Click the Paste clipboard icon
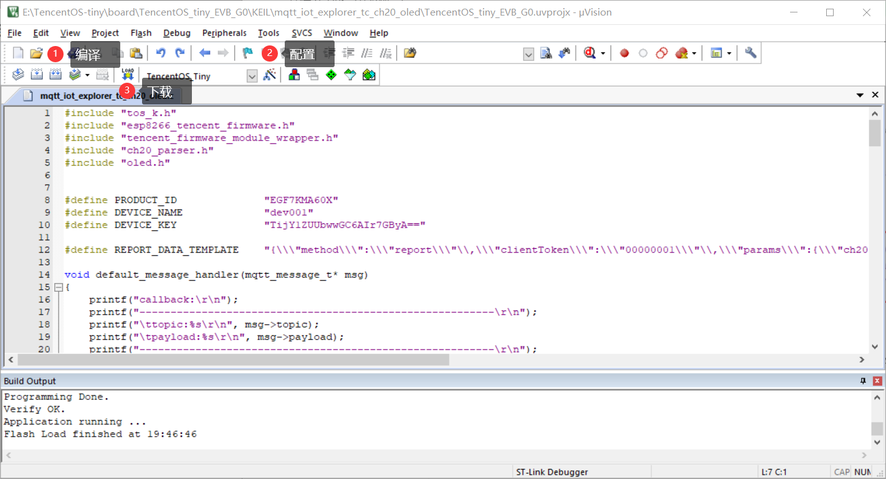This screenshot has width=886, height=479. (x=135, y=53)
